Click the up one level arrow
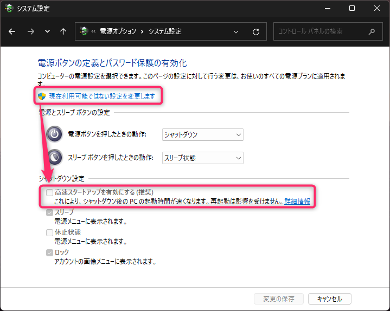The image size is (390, 311). (63, 31)
